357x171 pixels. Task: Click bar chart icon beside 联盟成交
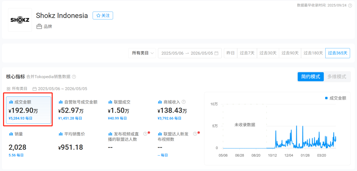pyautogui.click(x=110, y=102)
